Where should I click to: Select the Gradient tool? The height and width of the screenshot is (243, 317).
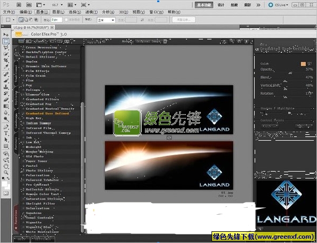(x=6, y=106)
